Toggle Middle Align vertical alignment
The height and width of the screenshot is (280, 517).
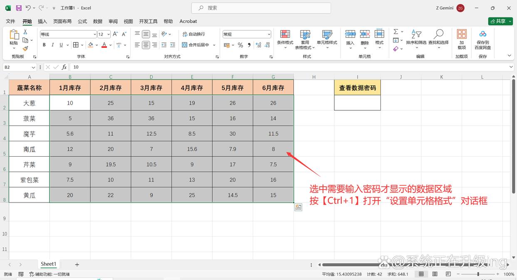pyautogui.click(x=146, y=34)
